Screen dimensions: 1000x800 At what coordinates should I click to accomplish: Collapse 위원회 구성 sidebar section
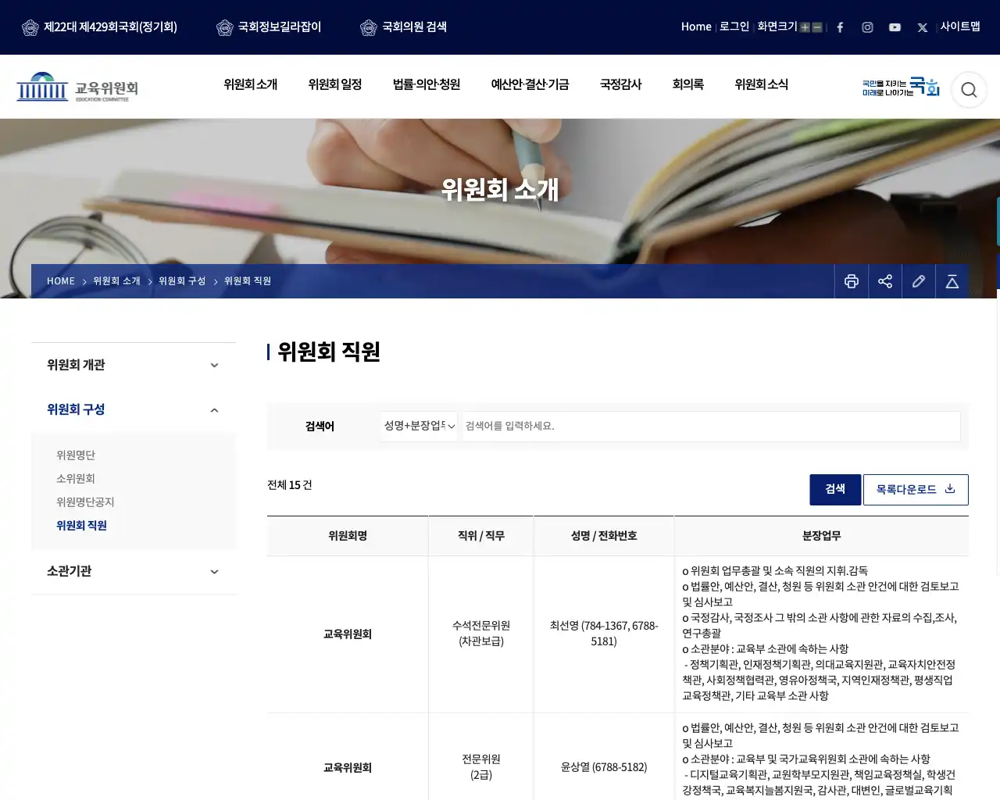(x=134, y=409)
